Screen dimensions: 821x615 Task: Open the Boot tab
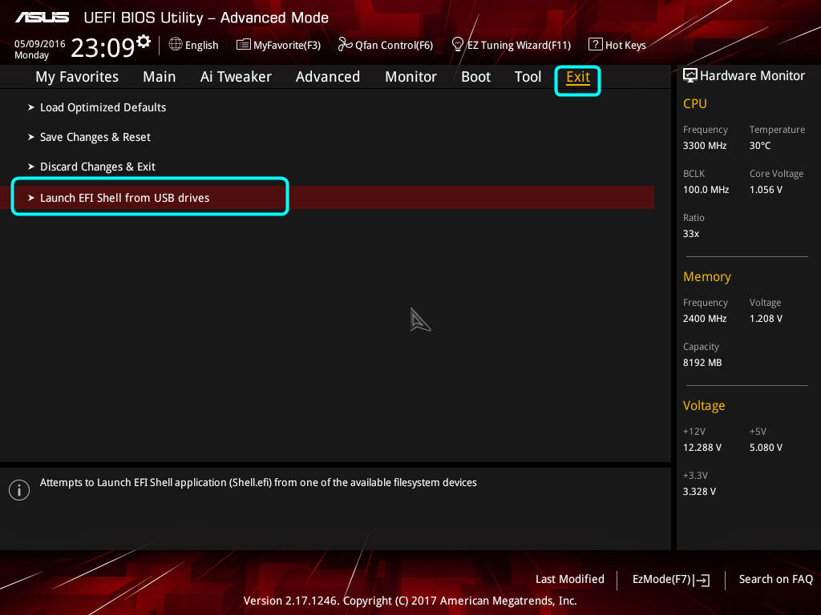[475, 77]
